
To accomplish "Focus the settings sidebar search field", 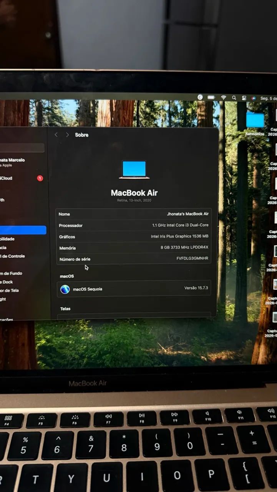I will pyautogui.click(x=22, y=148).
